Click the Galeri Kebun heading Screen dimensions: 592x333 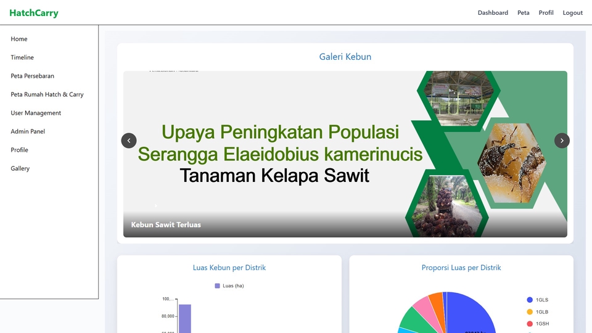click(x=345, y=57)
